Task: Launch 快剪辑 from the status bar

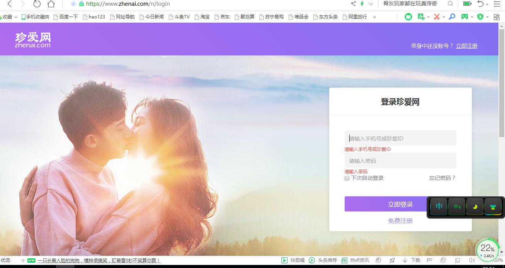Action: coord(295,260)
